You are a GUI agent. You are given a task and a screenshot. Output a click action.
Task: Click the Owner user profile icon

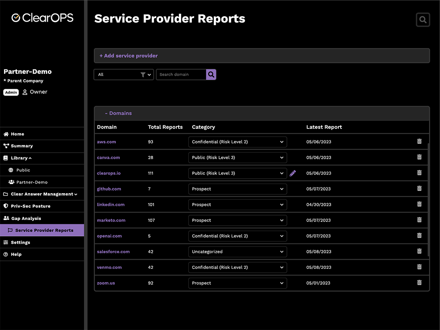coord(25,92)
